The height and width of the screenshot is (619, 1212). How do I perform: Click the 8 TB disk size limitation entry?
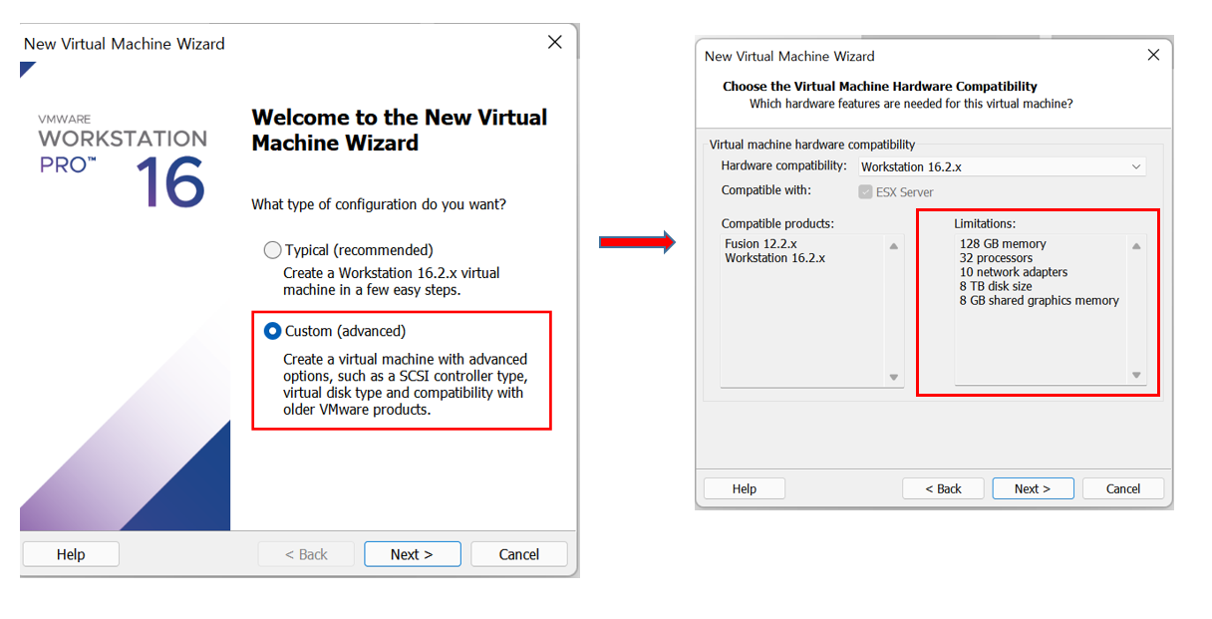pos(996,286)
